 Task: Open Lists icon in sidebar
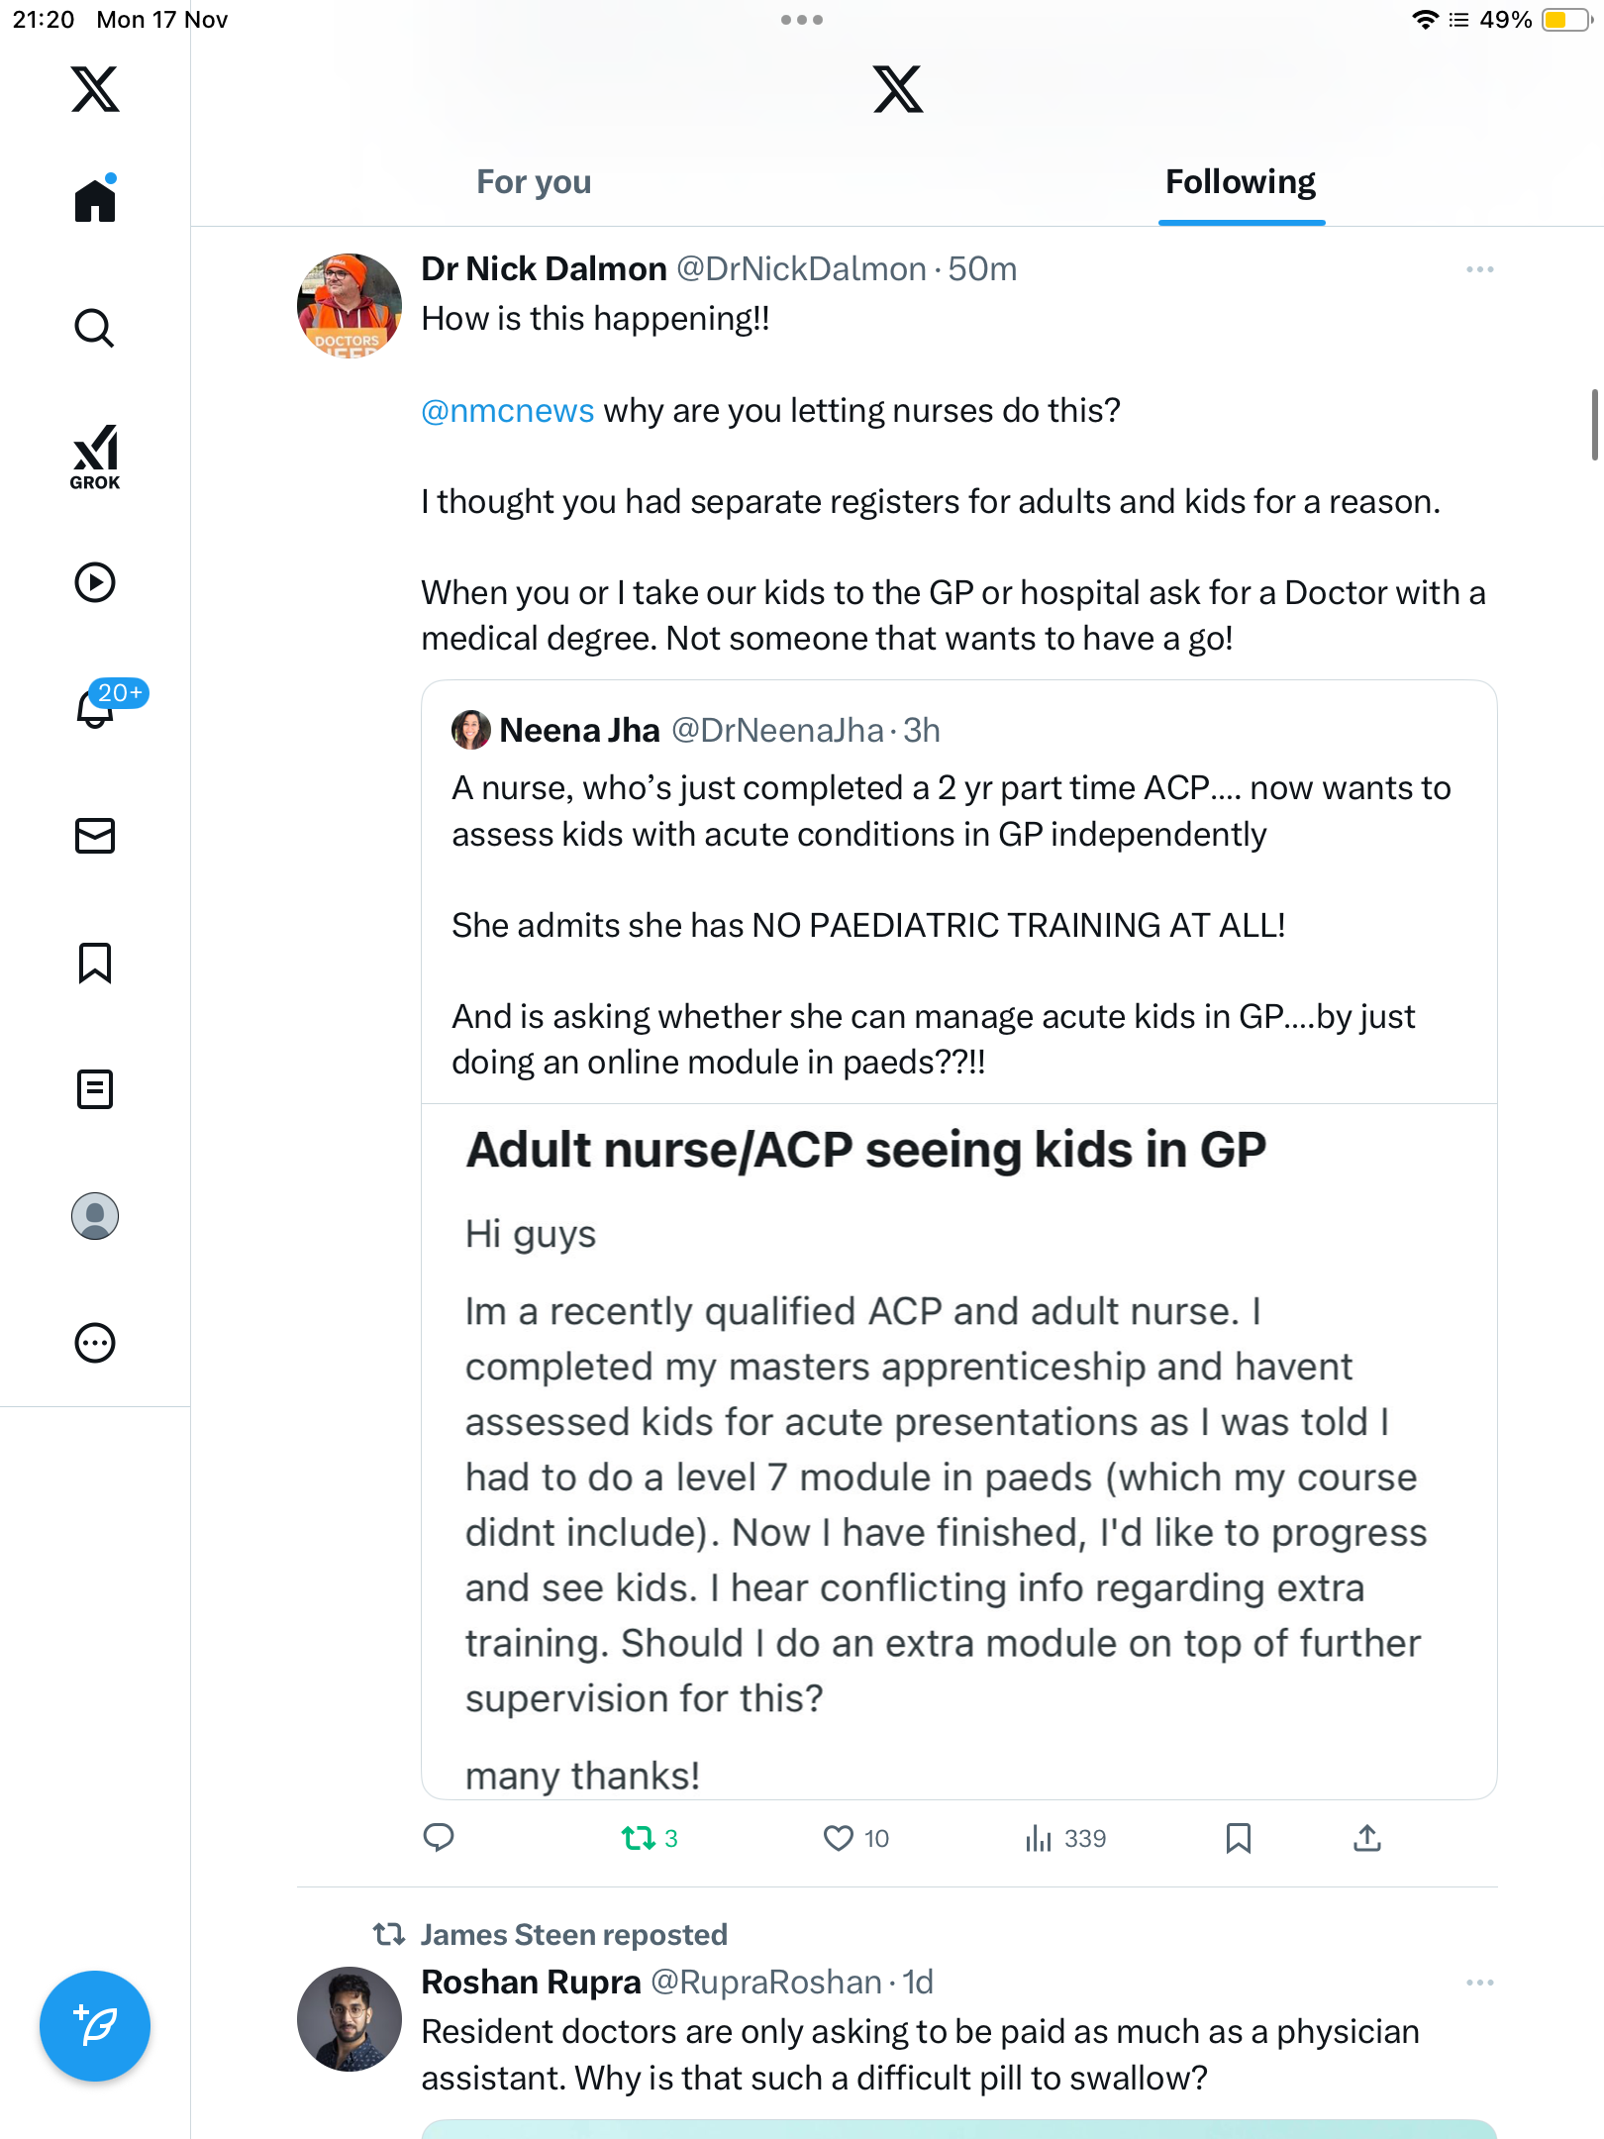pos(95,1089)
